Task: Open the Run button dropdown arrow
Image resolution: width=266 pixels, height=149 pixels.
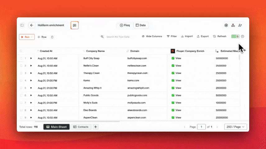Action: point(32,37)
